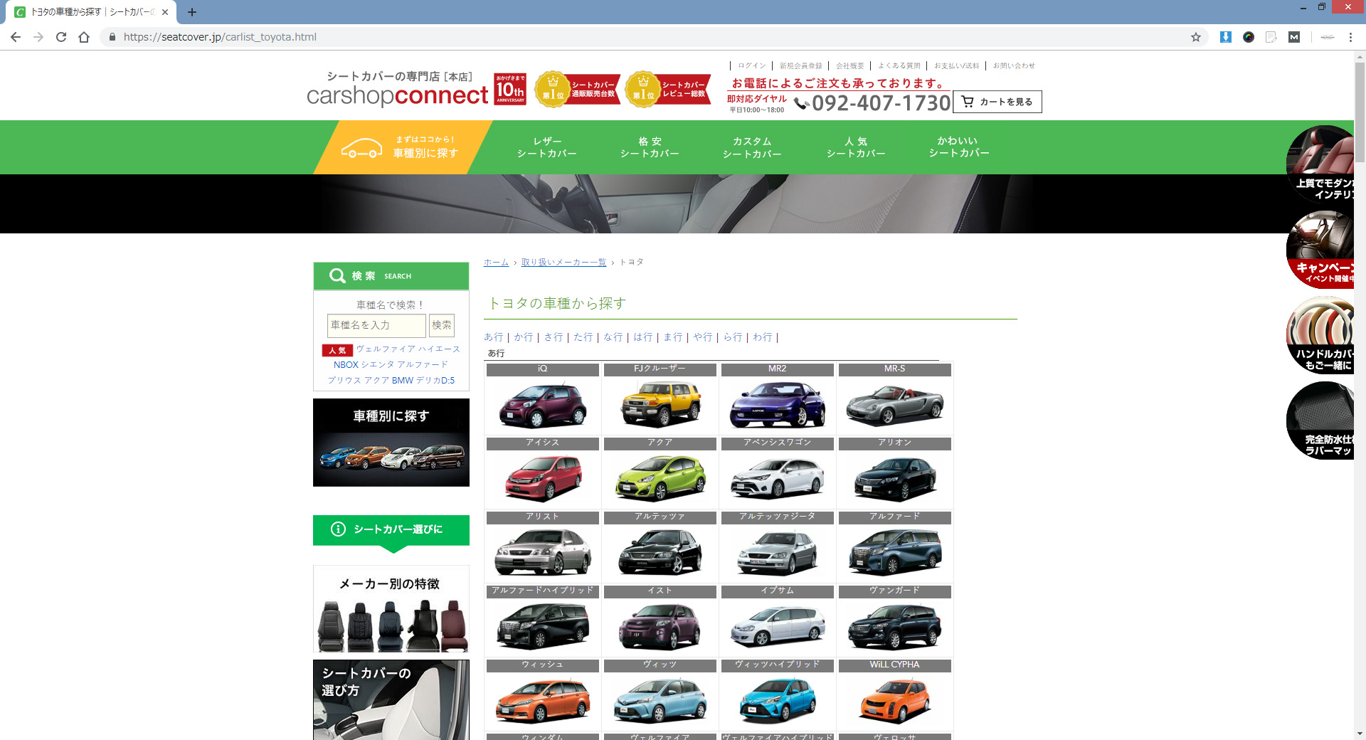Open the キャンペーン round side banner

(1320, 250)
